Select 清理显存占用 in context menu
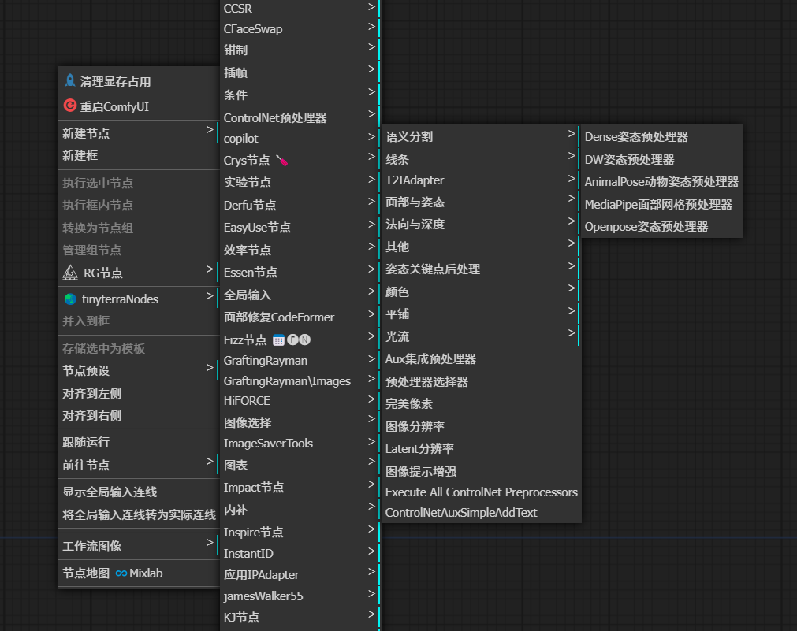The width and height of the screenshot is (797, 631). point(139,81)
